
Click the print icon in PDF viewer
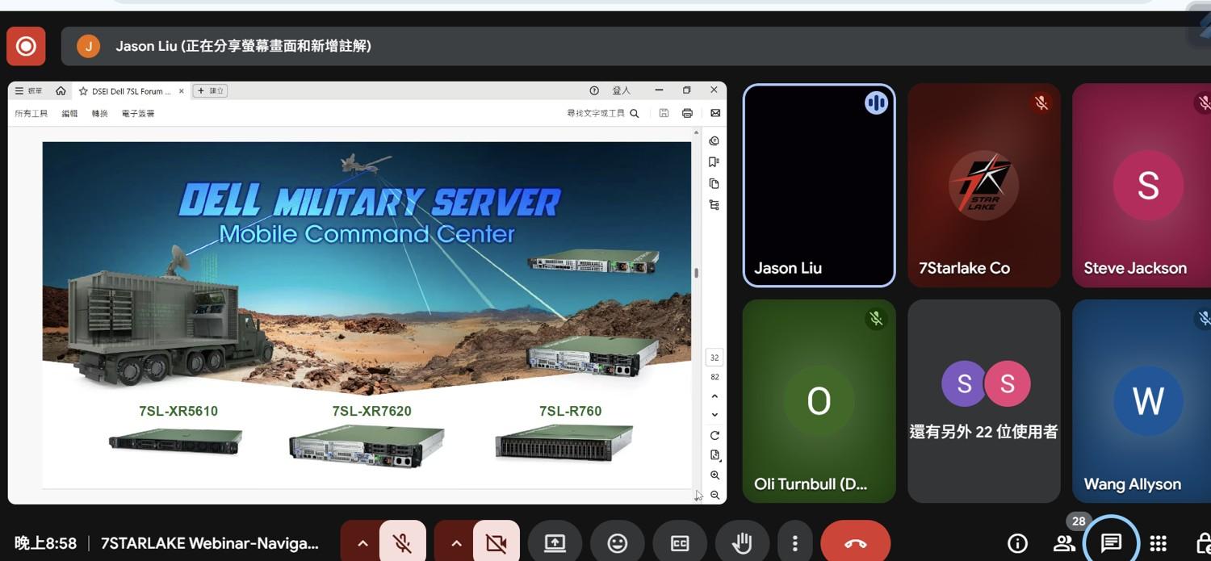tap(687, 114)
